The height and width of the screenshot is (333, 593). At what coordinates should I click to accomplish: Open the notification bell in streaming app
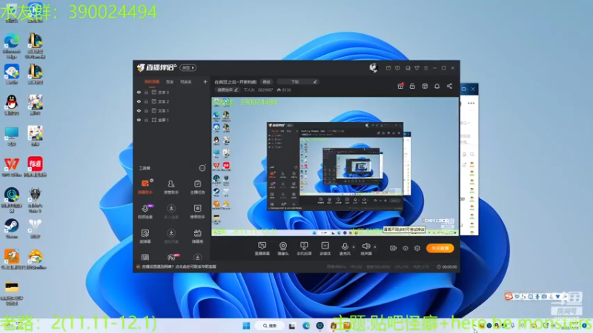pyautogui.click(x=437, y=86)
